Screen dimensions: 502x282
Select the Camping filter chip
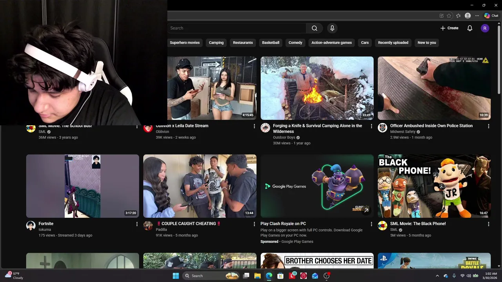216,43
